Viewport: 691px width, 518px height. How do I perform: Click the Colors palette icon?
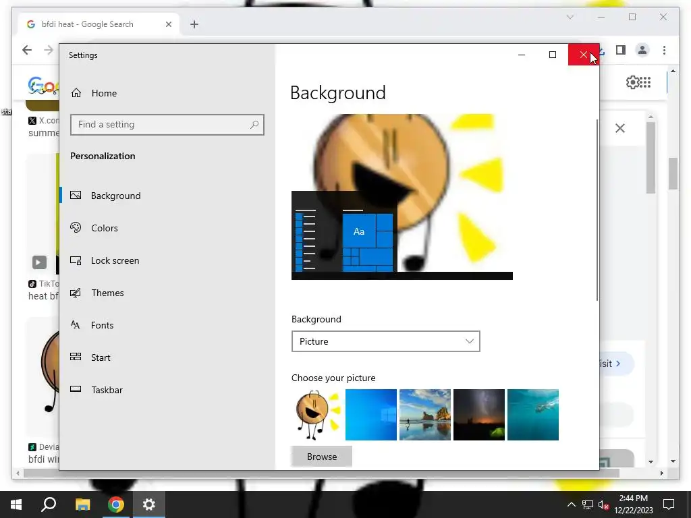(x=76, y=227)
